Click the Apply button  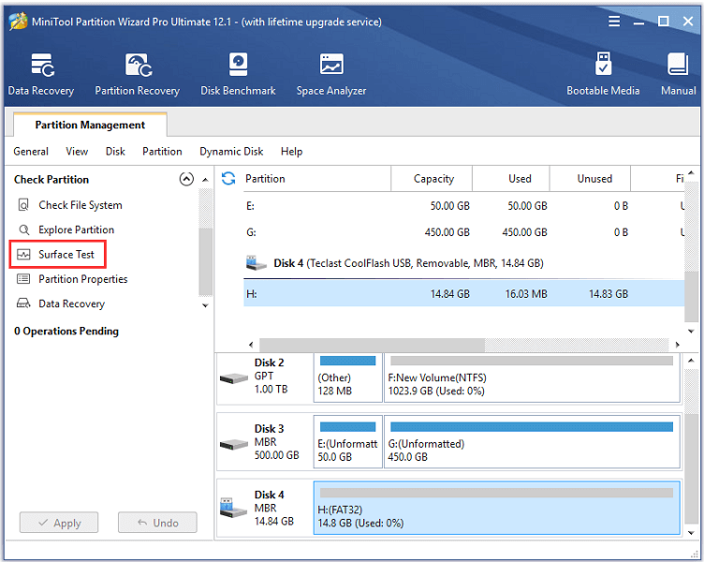click(x=59, y=523)
